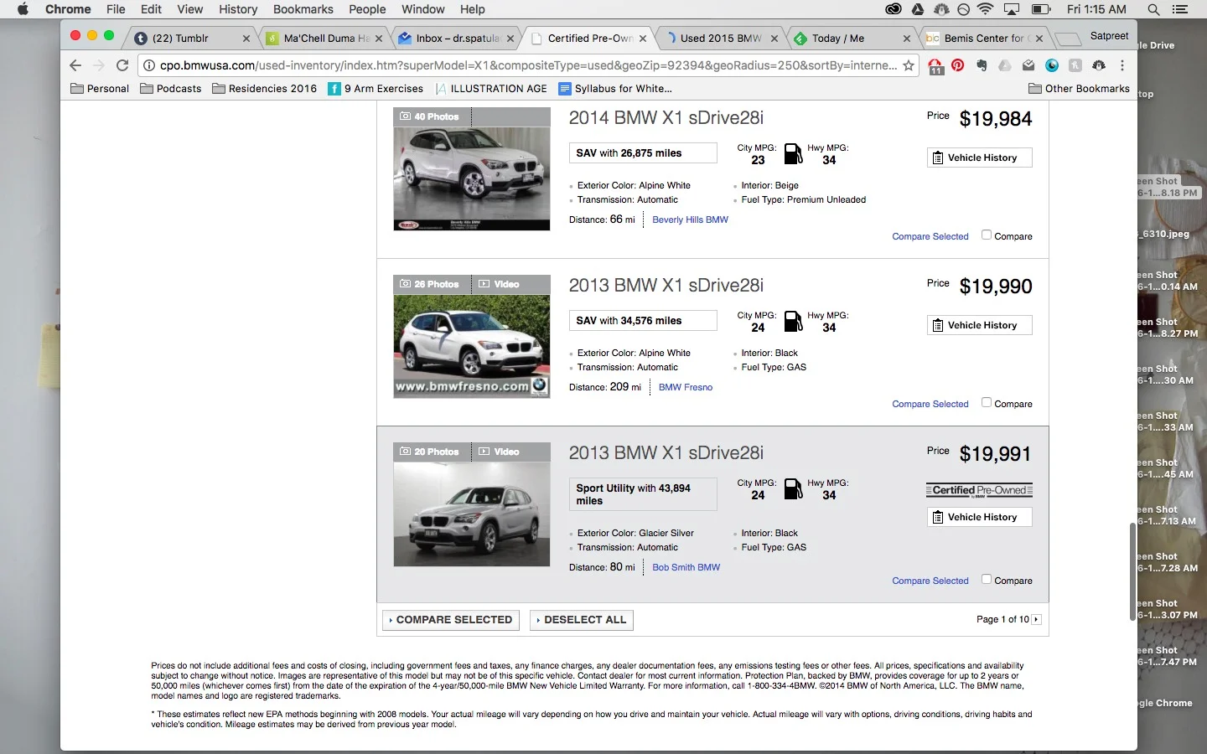Image resolution: width=1207 pixels, height=754 pixels.
Task: Go to next results page arrow
Action: (x=1037, y=619)
